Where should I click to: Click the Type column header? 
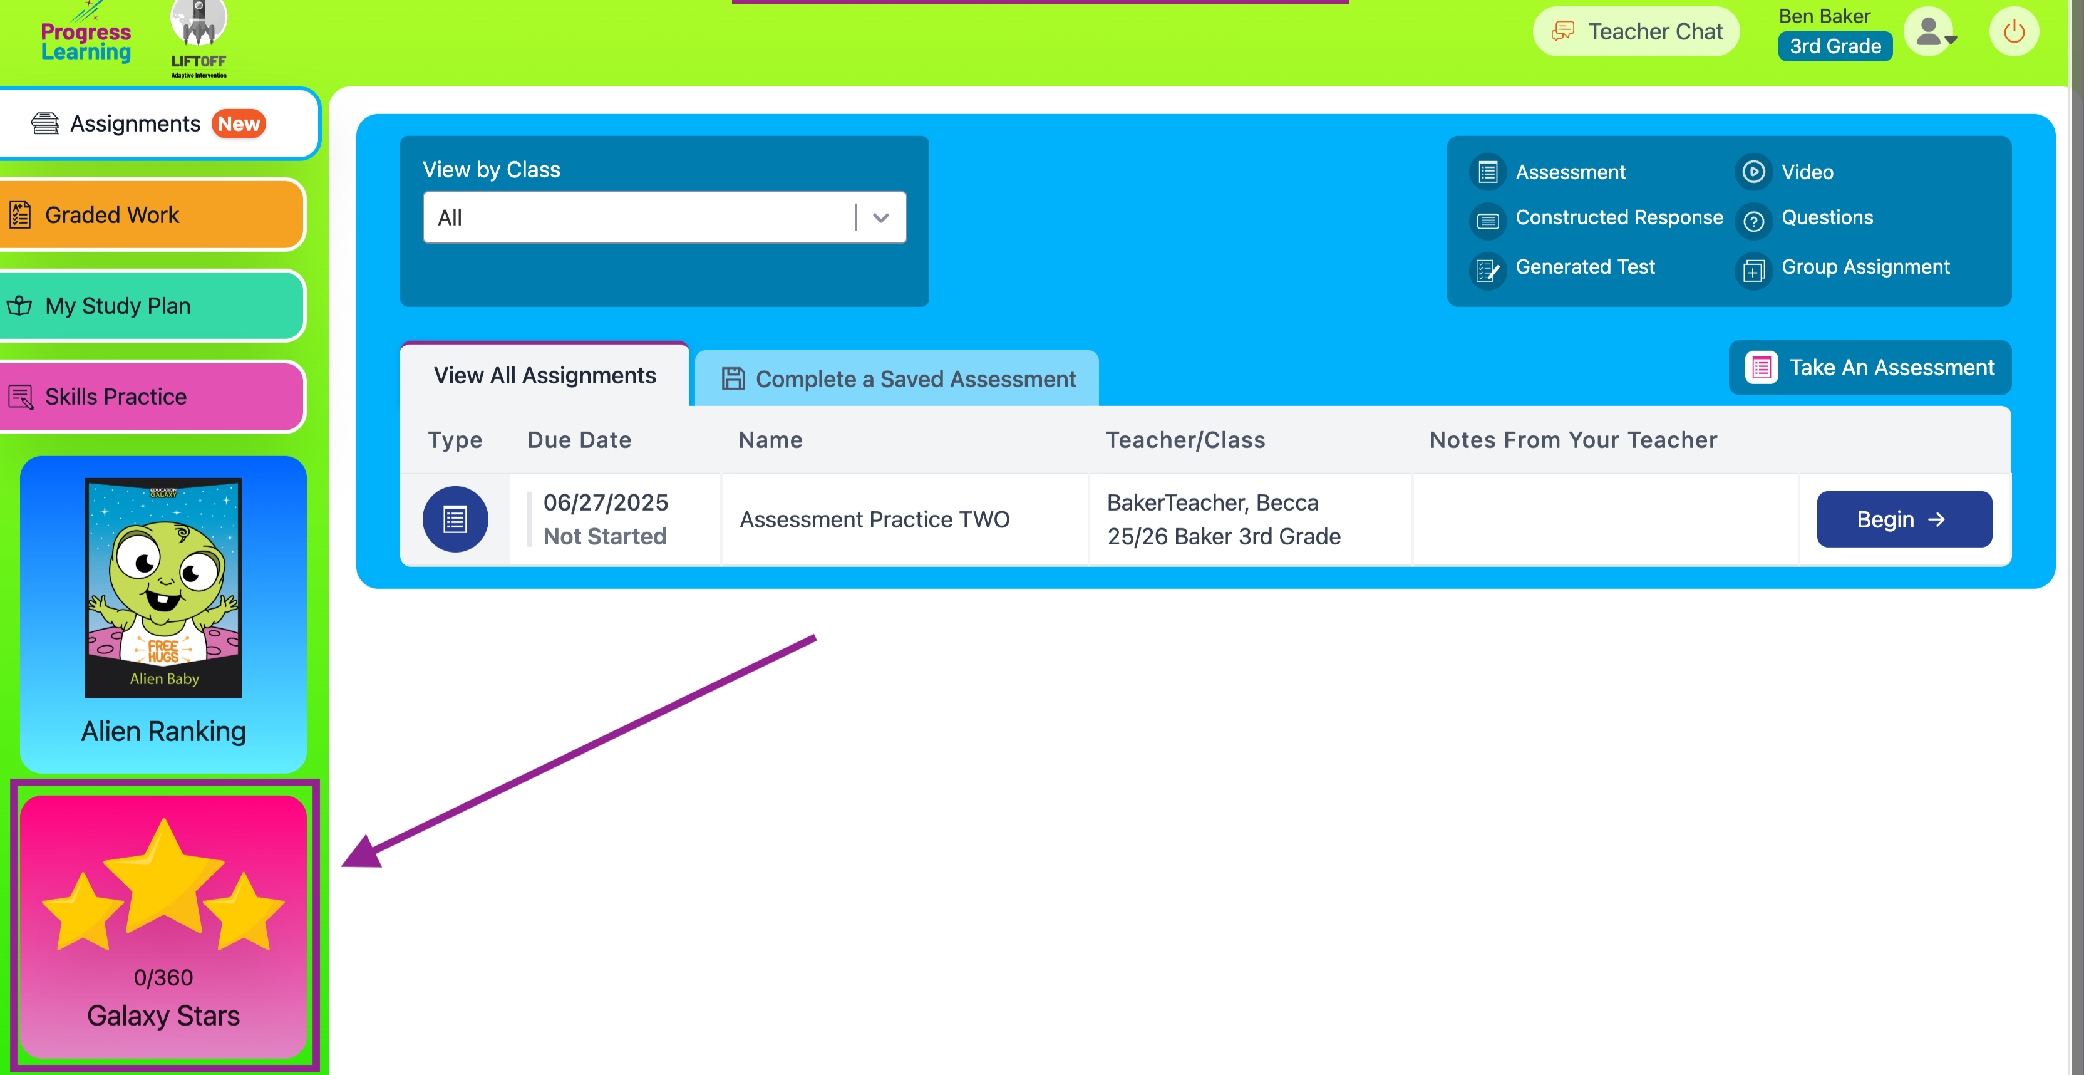(x=455, y=440)
